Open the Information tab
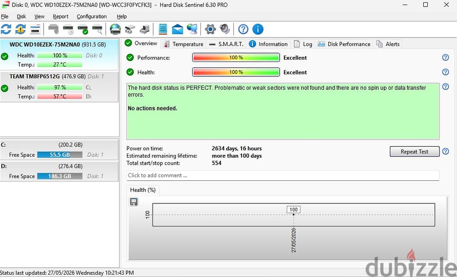 coord(269,44)
